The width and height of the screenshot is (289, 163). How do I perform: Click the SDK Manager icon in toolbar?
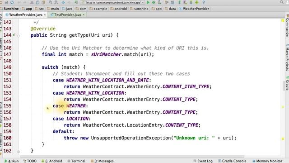pyautogui.click(x=191, y=2)
